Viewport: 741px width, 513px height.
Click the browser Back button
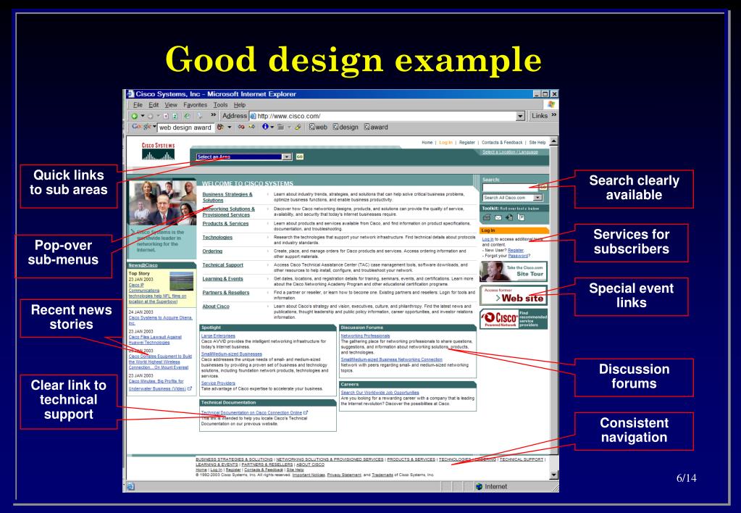[x=135, y=116]
